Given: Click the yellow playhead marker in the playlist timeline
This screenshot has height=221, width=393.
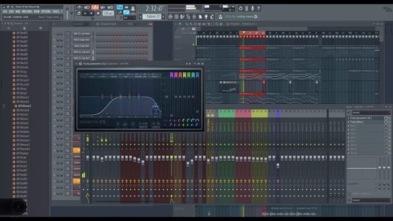Looking at the screenshot, I should point(243,33).
